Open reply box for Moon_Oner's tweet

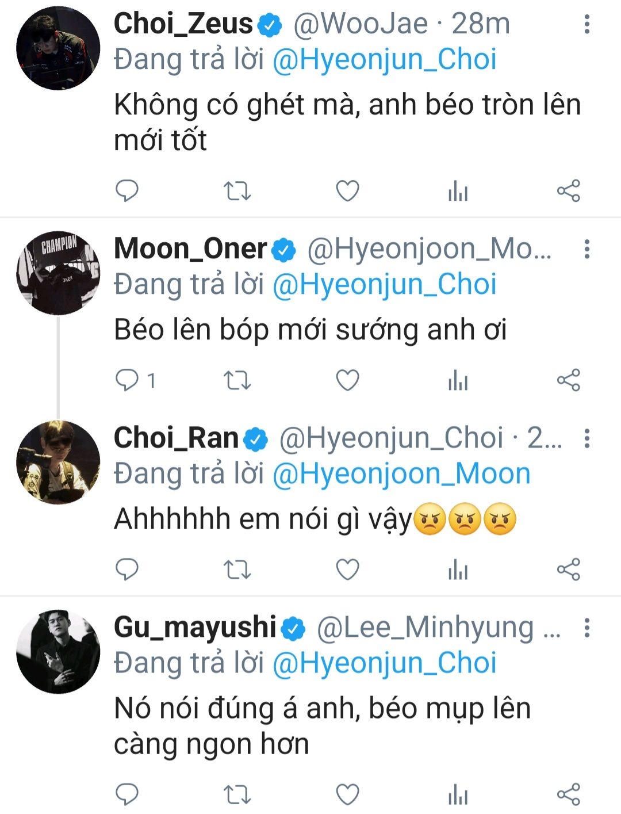point(127,380)
